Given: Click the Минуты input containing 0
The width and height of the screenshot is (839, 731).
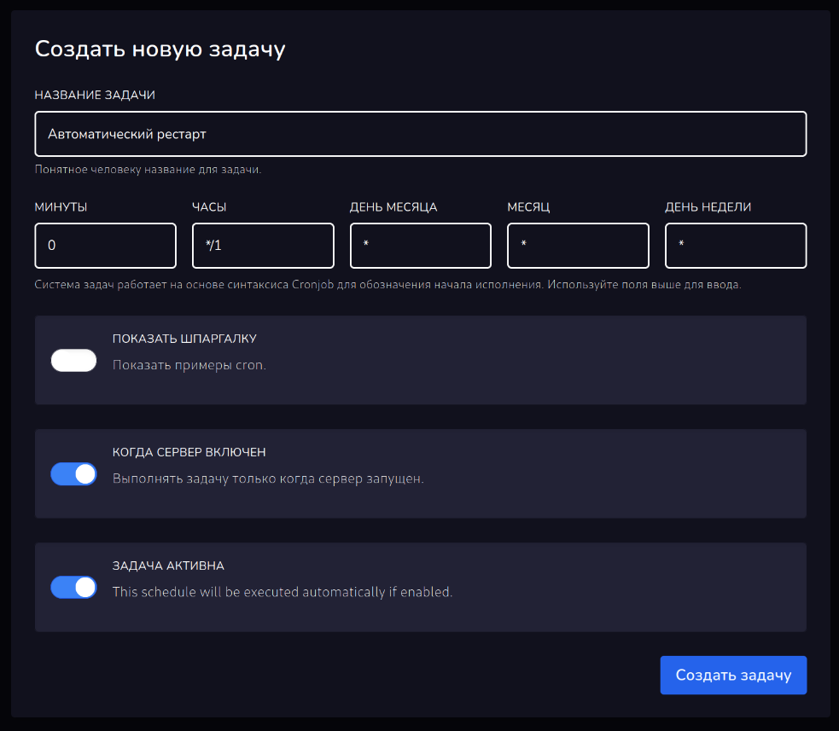Looking at the screenshot, I should pos(105,246).
